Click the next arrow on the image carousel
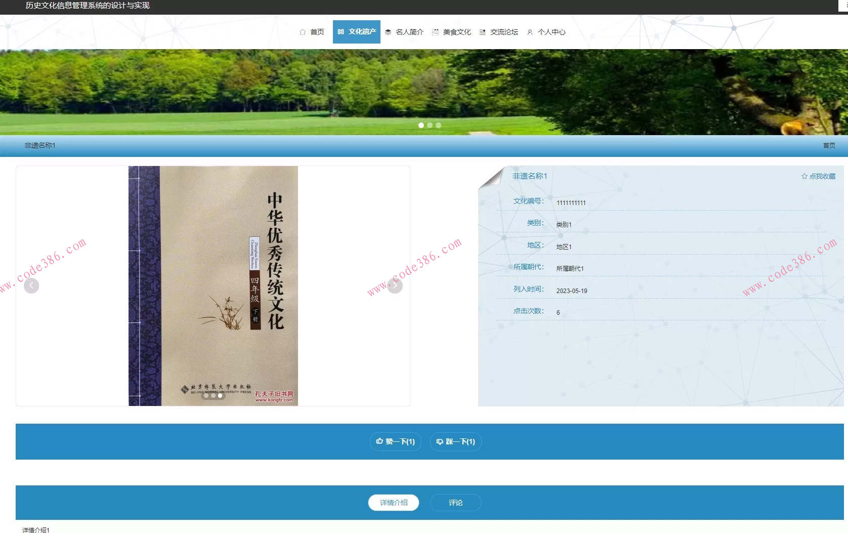The width and height of the screenshot is (848, 533). pyautogui.click(x=395, y=285)
